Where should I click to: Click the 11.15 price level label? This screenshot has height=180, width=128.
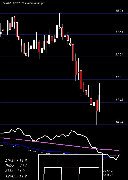coord(120,100)
